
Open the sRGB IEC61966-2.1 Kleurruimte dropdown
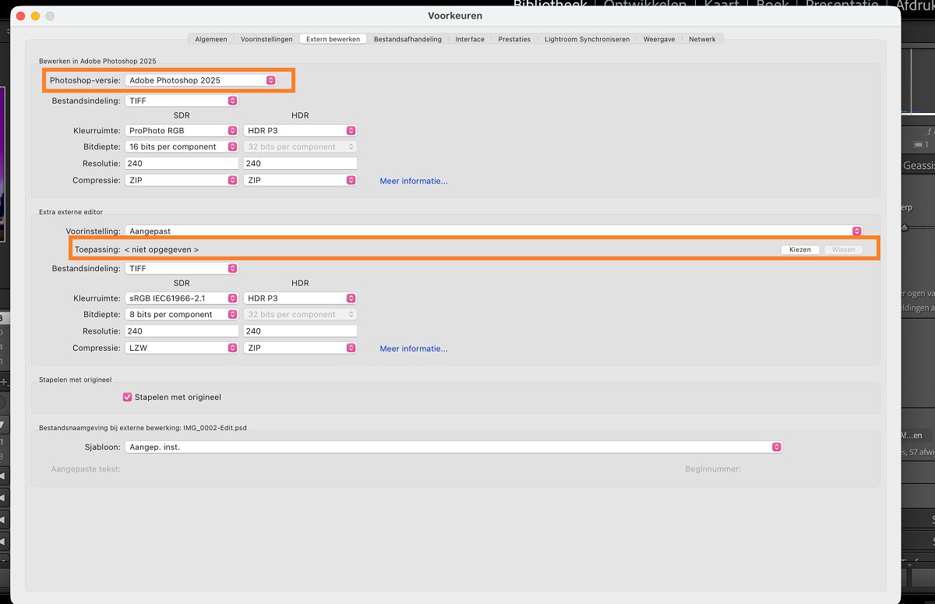point(182,298)
